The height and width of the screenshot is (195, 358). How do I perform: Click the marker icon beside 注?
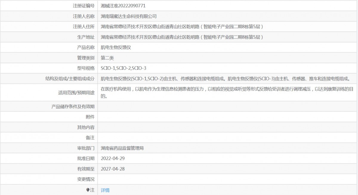(x=88, y=190)
